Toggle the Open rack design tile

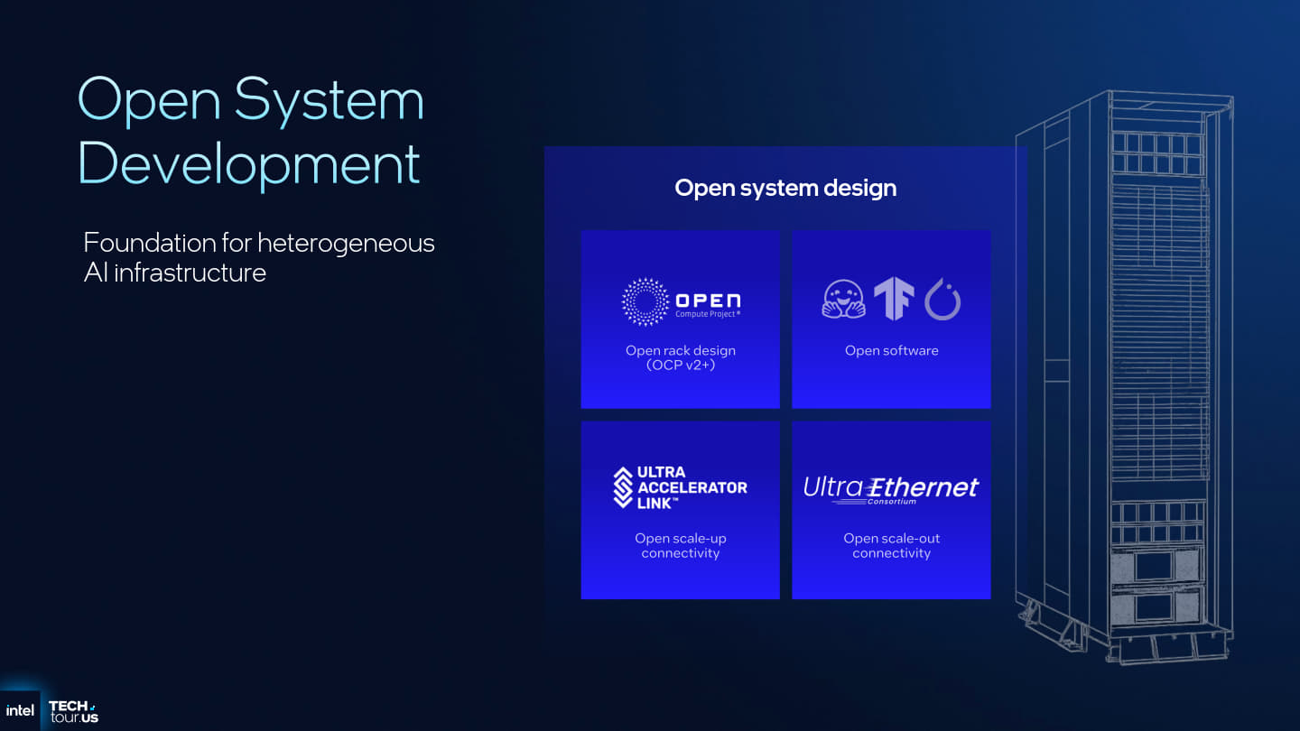(x=680, y=319)
